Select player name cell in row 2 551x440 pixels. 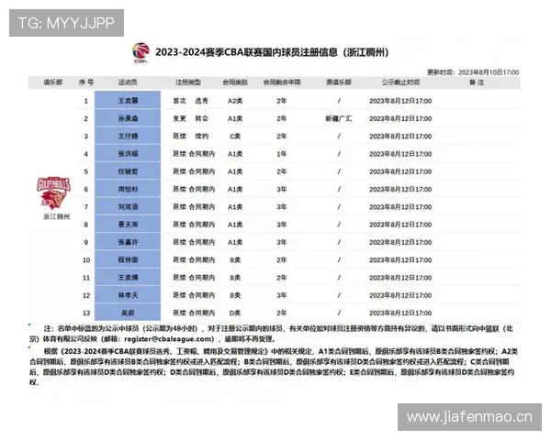click(128, 118)
